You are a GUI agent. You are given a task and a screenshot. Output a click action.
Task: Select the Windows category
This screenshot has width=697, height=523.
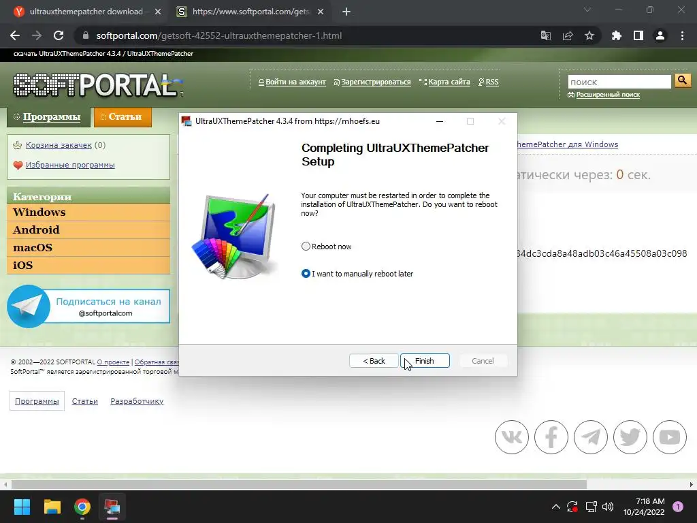coord(88,212)
